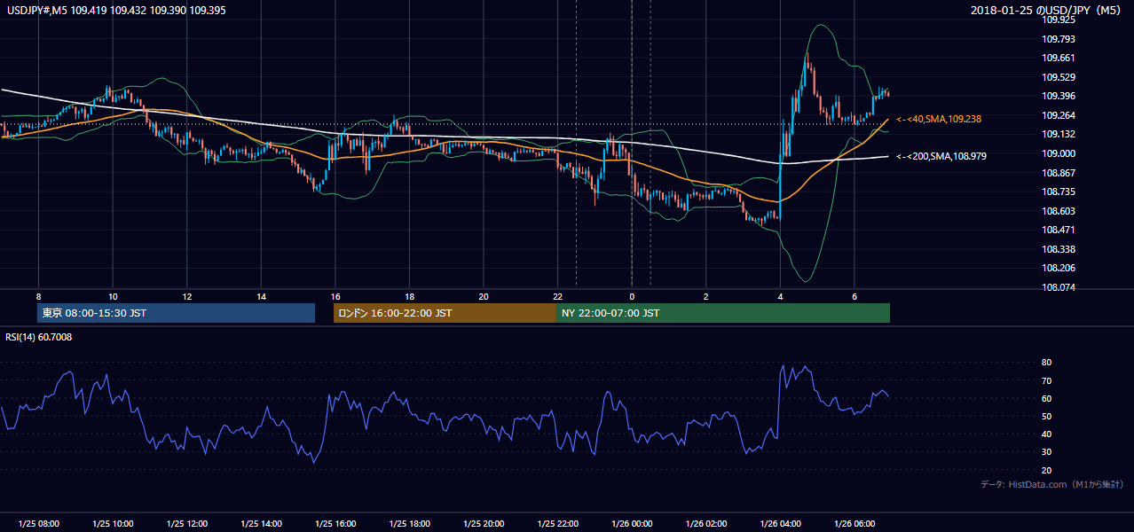Click the midnight hour label 0 under the chart
The image size is (1134, 532).
coord(632,296)
